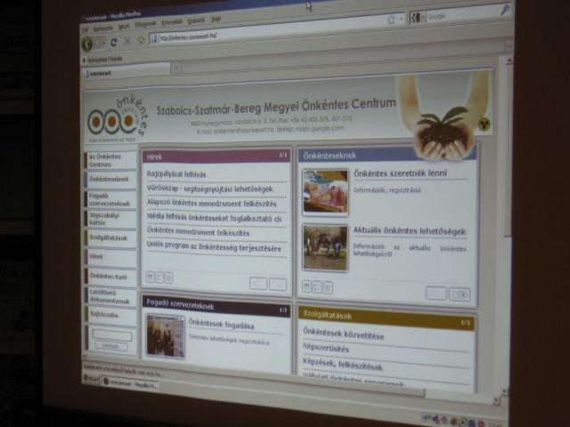570x427 pixels.
Task: Open Önkéntesek közvetítése service link
Action: (x=344, y=334)
